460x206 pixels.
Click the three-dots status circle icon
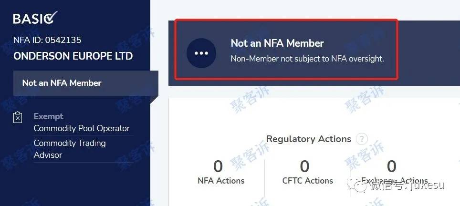point(201,53)
